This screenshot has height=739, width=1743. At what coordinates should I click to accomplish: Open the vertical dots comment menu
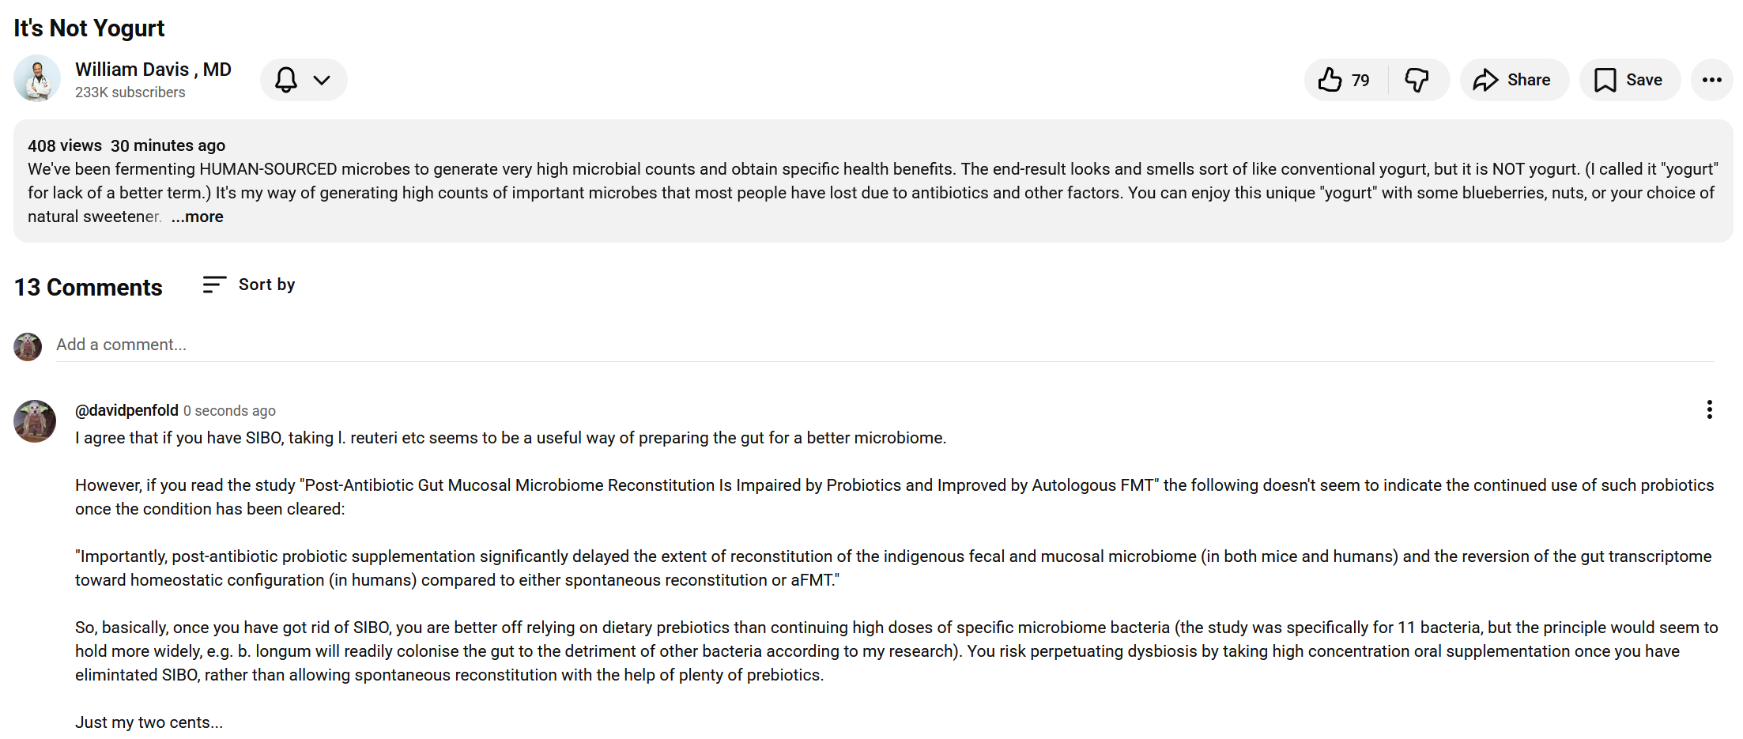(1709, 409)
